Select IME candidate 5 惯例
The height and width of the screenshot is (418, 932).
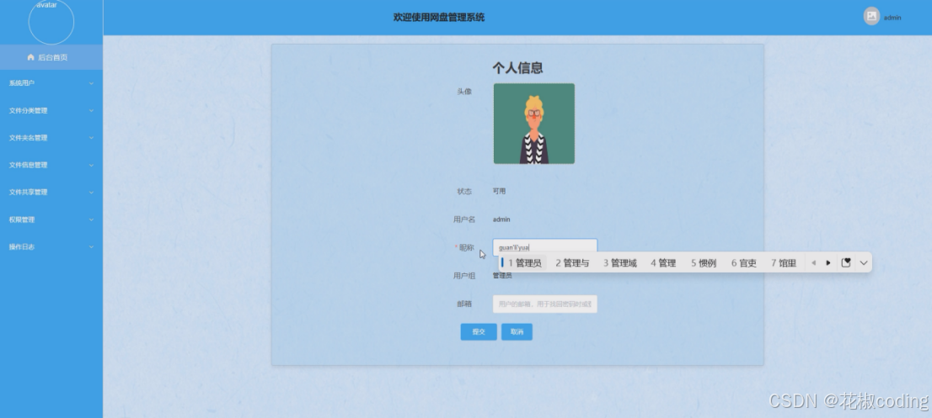(x=703, y=262)
